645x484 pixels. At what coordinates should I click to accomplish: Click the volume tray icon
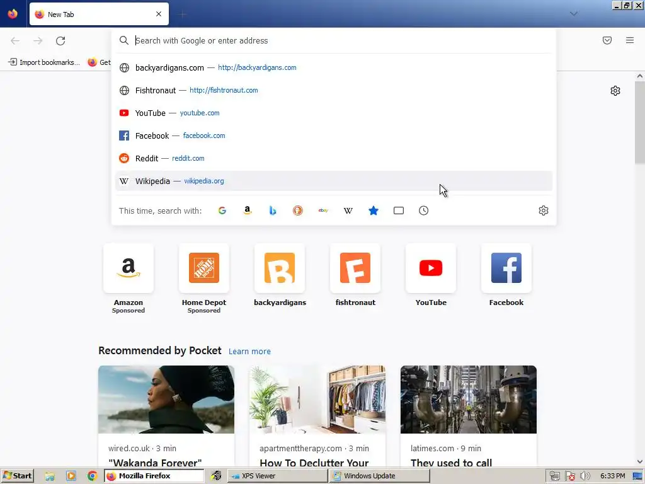(x=585, y=476)
